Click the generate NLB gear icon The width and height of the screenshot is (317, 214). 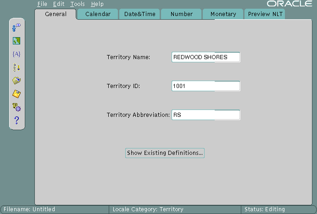pos(17,107)
